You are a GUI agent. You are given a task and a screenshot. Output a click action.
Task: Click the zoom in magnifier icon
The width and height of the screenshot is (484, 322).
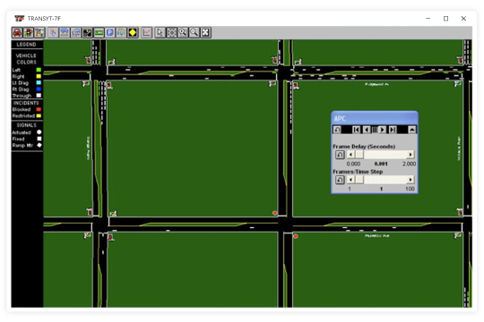[183, 33]
